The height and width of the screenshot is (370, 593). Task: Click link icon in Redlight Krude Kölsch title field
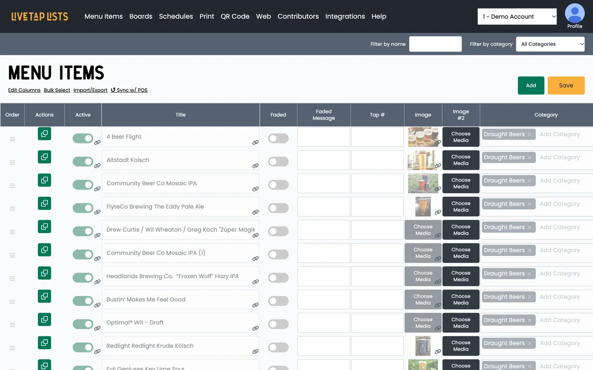coord(255,351)
